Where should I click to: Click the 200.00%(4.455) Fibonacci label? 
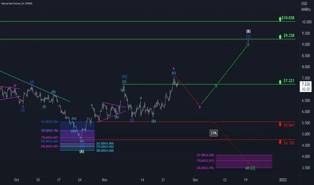point(50,146)
